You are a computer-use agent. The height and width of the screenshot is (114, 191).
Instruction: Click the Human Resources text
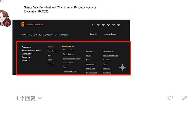point(108,51)
